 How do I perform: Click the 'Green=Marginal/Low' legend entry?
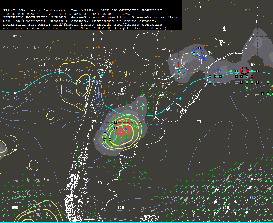click(154, 17)
